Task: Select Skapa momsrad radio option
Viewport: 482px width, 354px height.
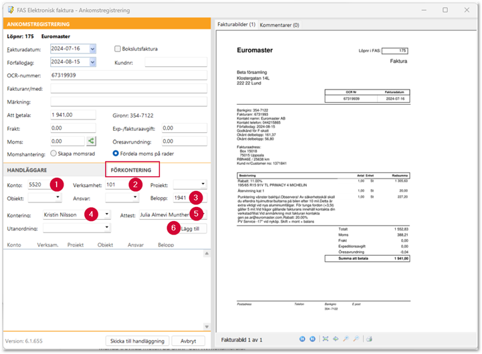Action: [53, 153]
